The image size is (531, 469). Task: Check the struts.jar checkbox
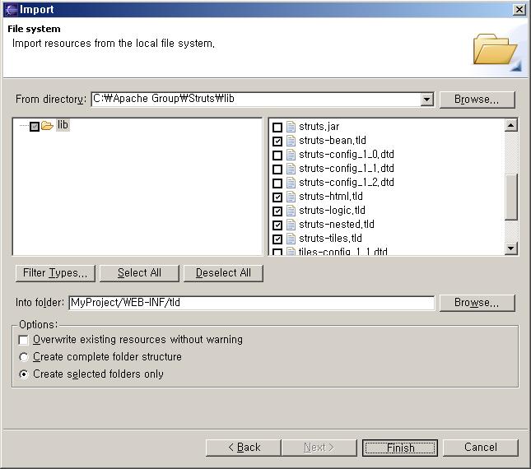277,128
